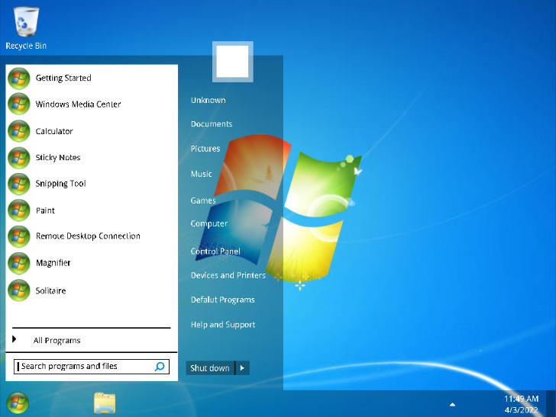
Task: Click the Show desktop strip at taskbar end
Action: tap(551, 403)
